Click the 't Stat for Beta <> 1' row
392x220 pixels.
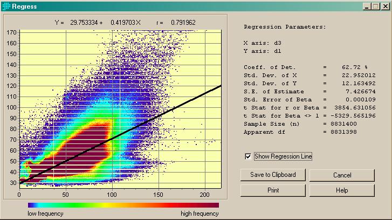point(310,116)
